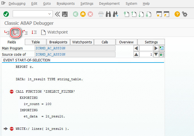Click the Generate Shortcut icon

[166, 14]
